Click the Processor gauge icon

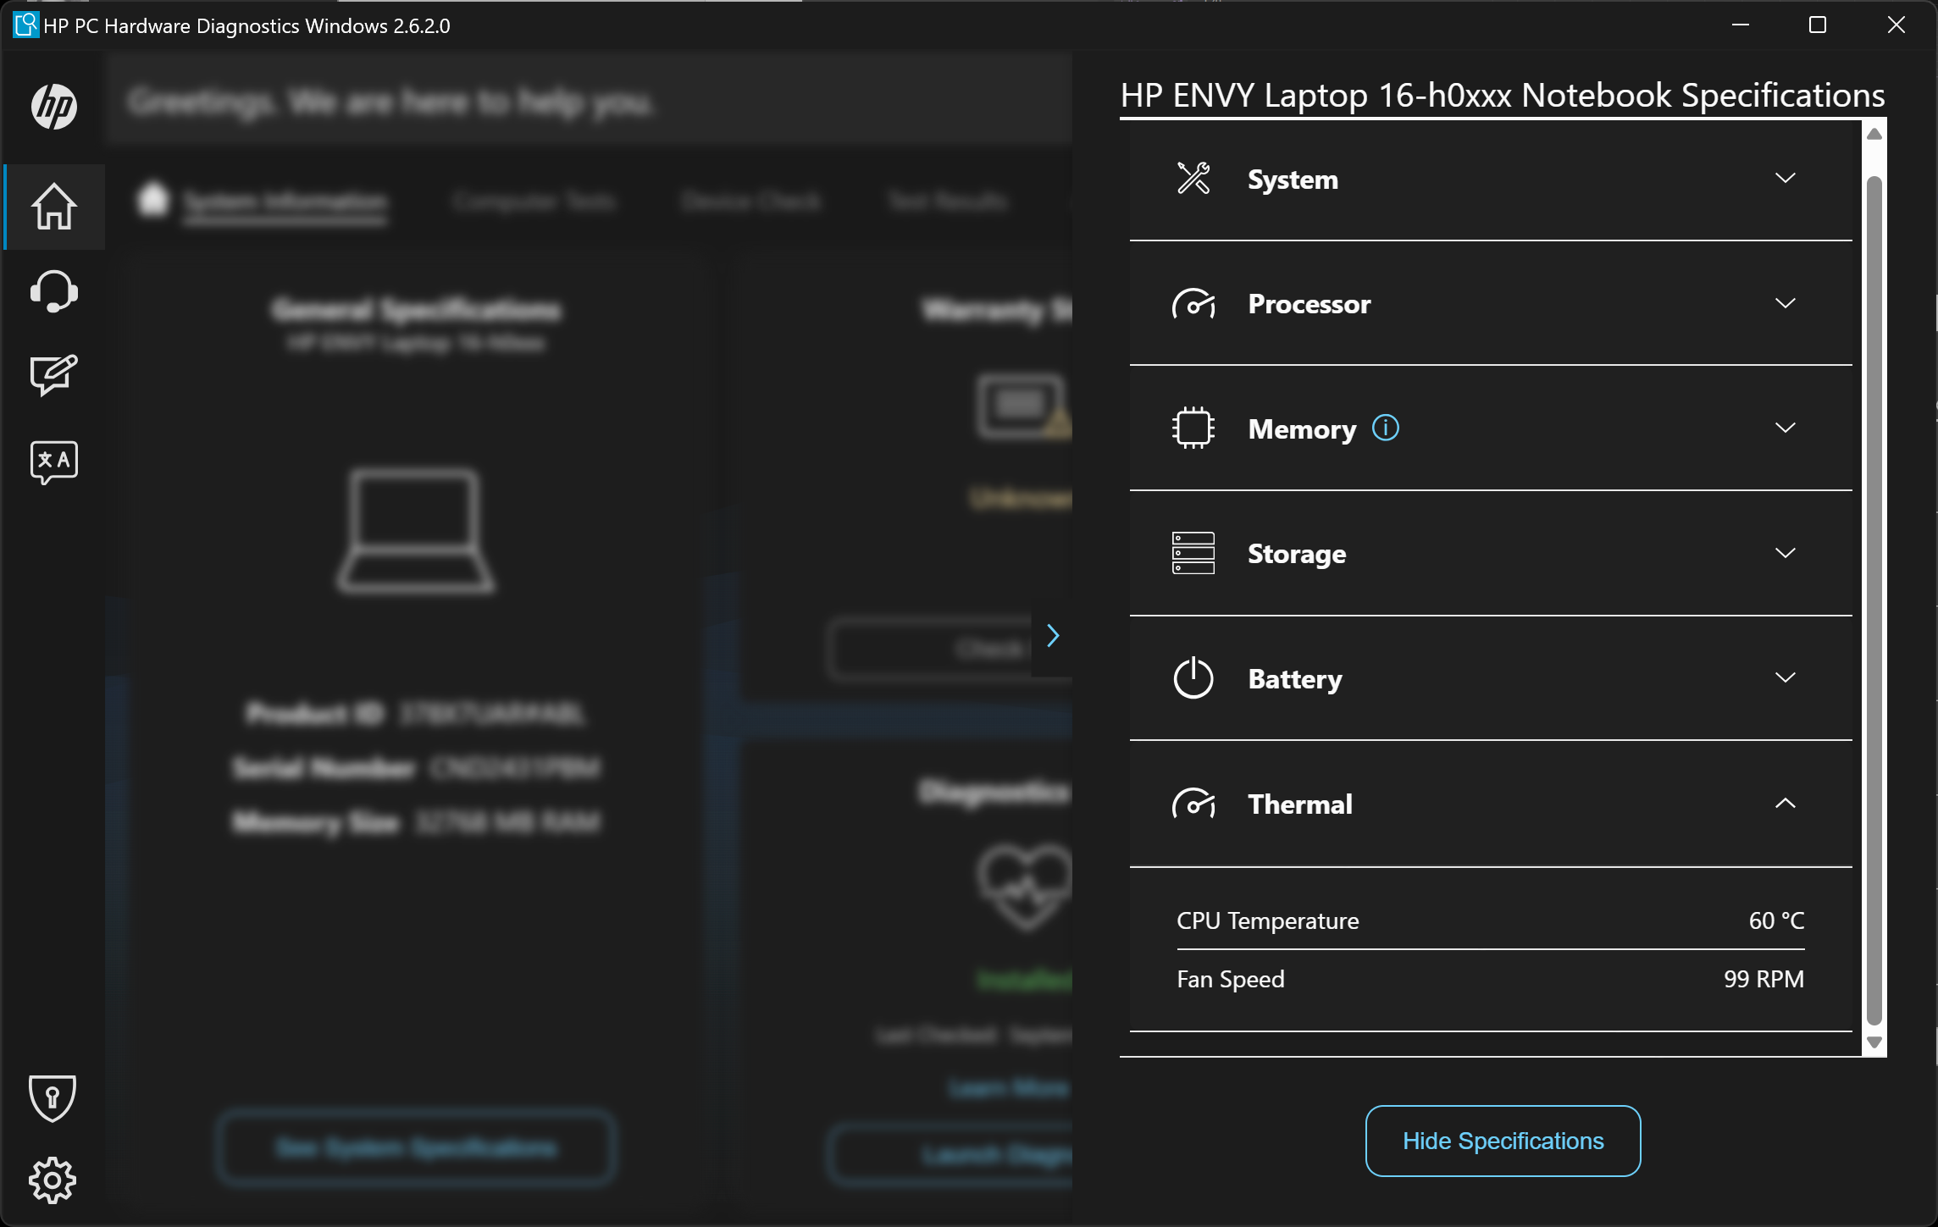click(1193, 303)
